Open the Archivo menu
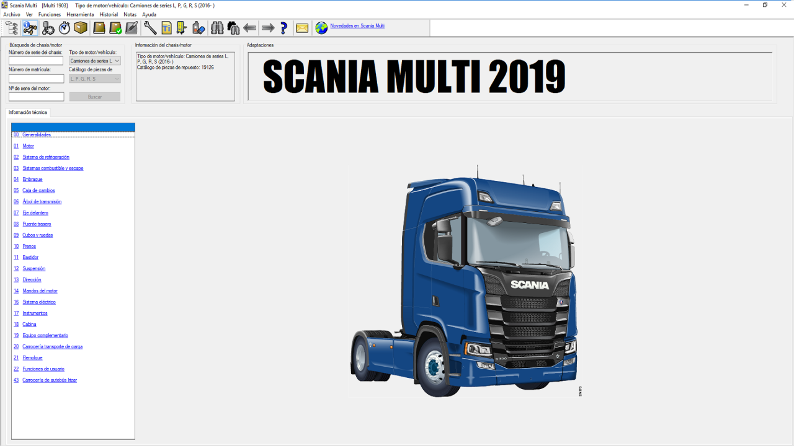Viewport: 794px width, 446px height. click(x=11, y=14)
